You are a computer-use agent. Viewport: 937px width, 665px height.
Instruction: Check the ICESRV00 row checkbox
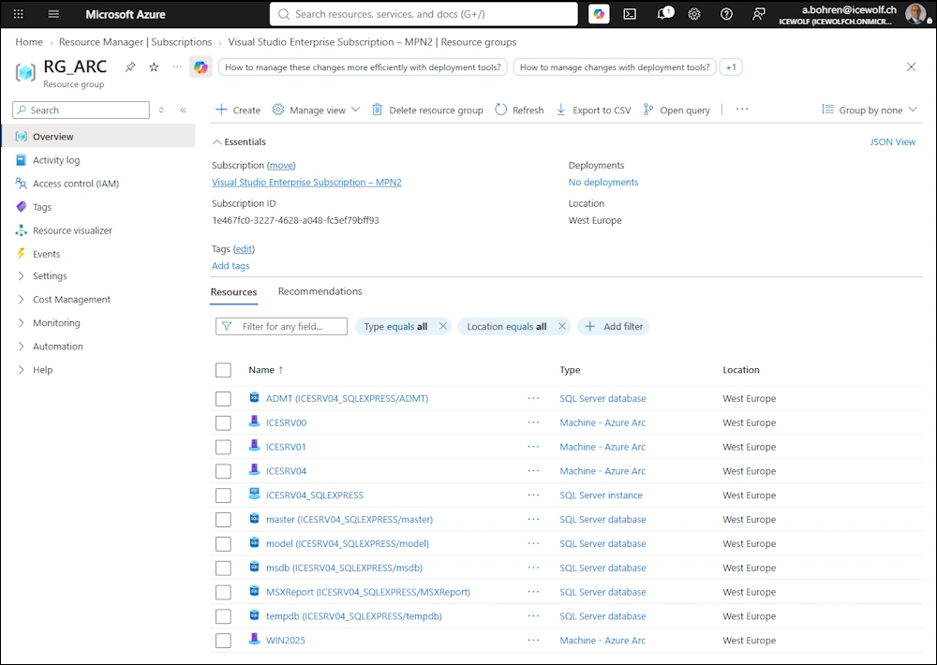tap(223, 423)
